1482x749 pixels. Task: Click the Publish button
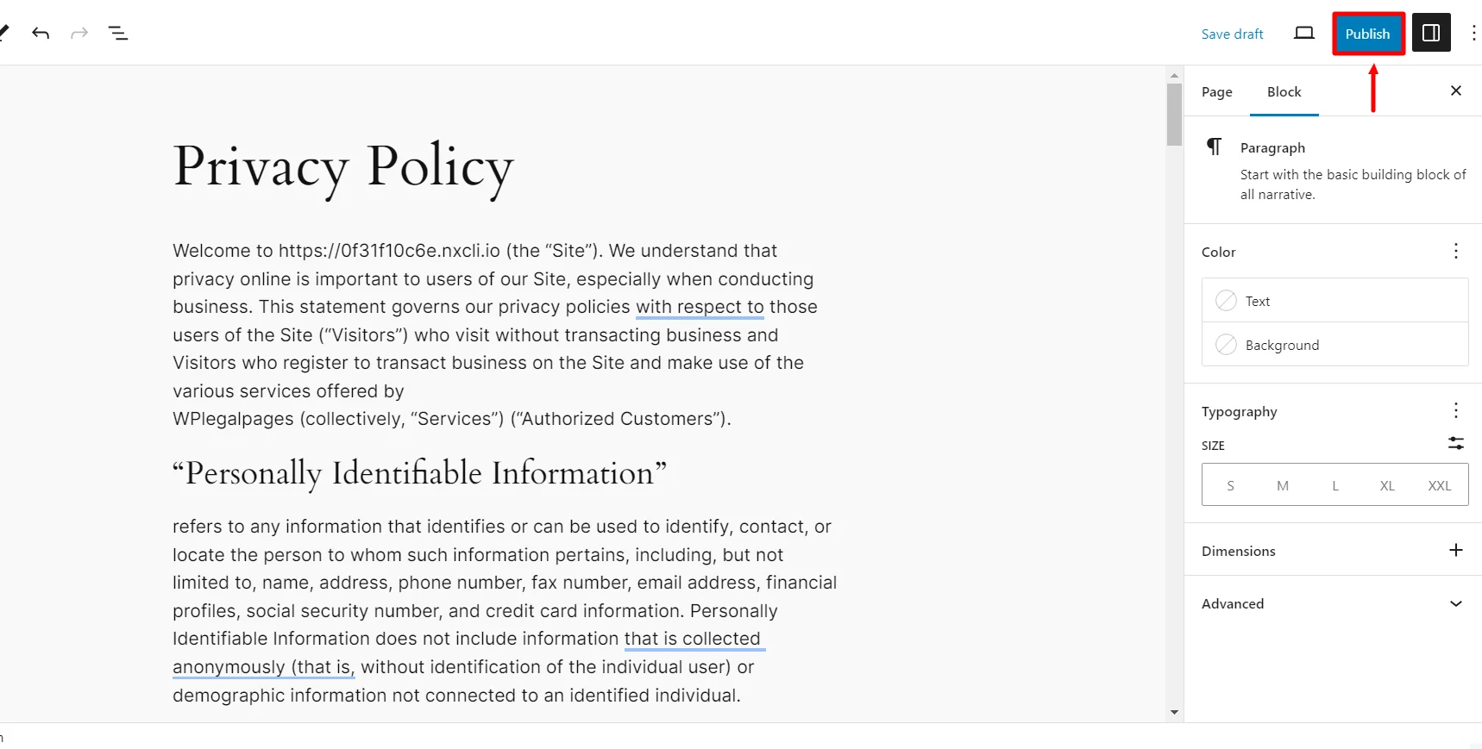(x=1368, y=34)
